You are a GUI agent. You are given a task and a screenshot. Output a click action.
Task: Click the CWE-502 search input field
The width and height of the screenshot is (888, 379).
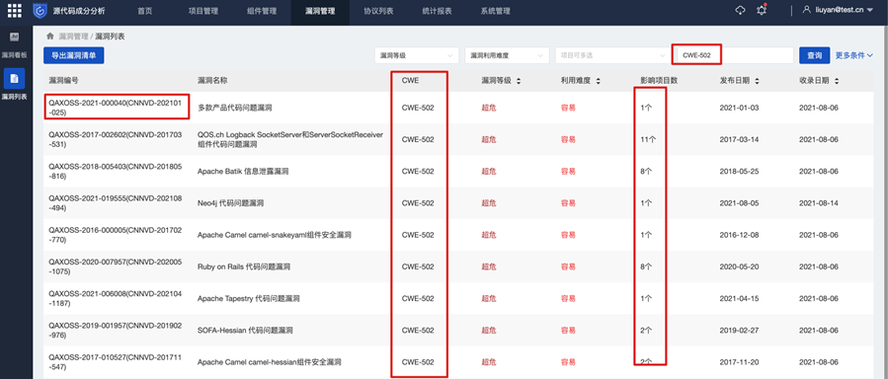click(735, 55)
